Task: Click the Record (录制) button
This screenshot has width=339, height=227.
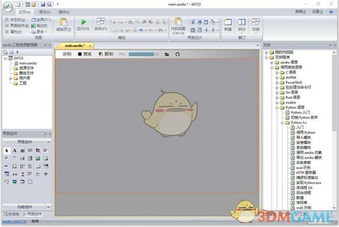Action: [67, 54]
